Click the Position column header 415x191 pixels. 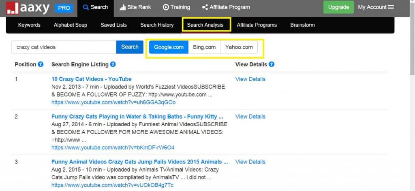click(x=26, y=64)
